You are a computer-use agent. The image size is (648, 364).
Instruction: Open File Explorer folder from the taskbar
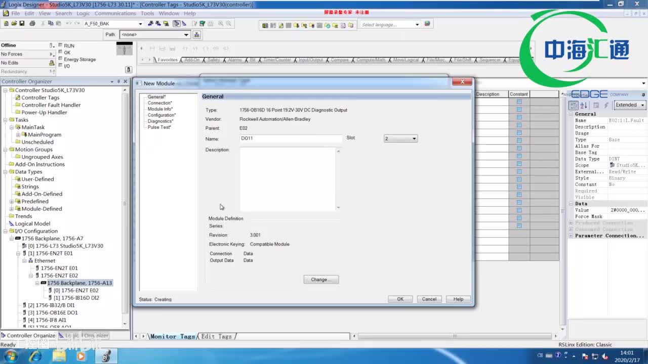[x=59, y=356]
